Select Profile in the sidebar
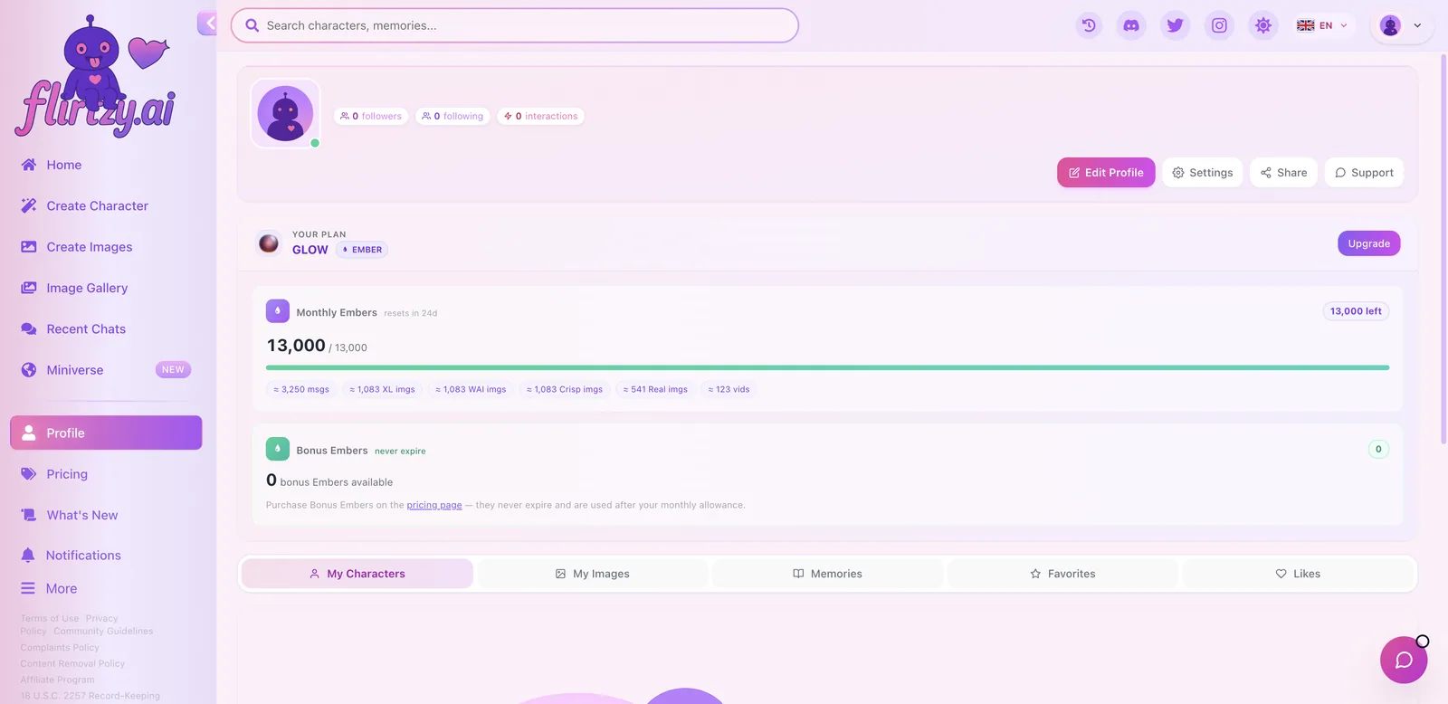The image size is (1448, 704). coord(106,433)
